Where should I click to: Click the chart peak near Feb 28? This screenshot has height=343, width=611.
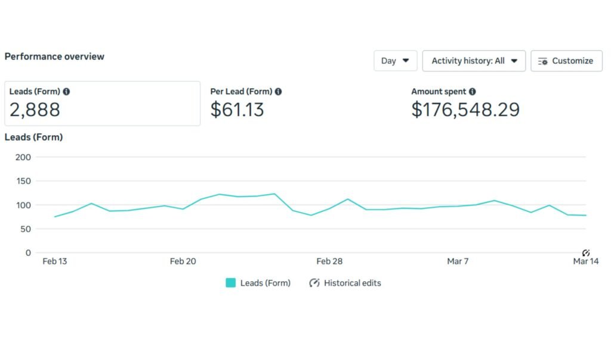(x=347, y=200)
